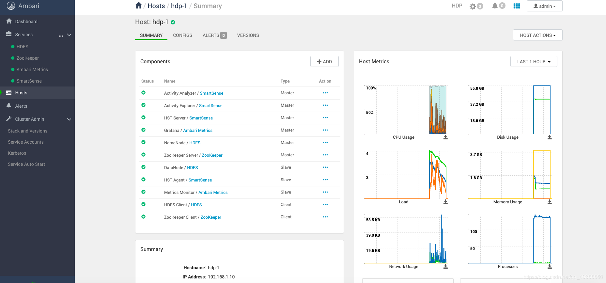
Task: Click the Add component button
Action: pos(324,62)
